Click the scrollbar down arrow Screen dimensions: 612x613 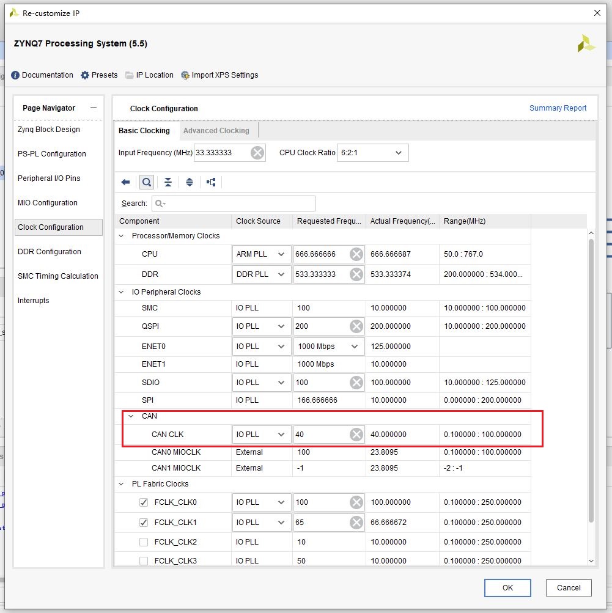(591, 561)
